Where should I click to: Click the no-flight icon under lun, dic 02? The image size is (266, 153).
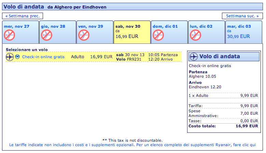pos(195,35)
